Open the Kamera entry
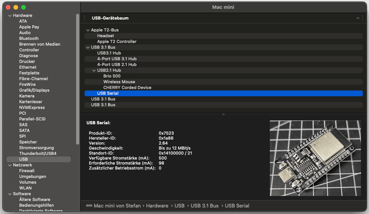The image size is (369, 214). [27, 96]
